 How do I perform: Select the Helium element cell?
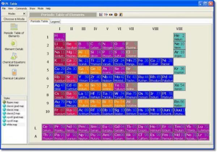coord(179,37)
